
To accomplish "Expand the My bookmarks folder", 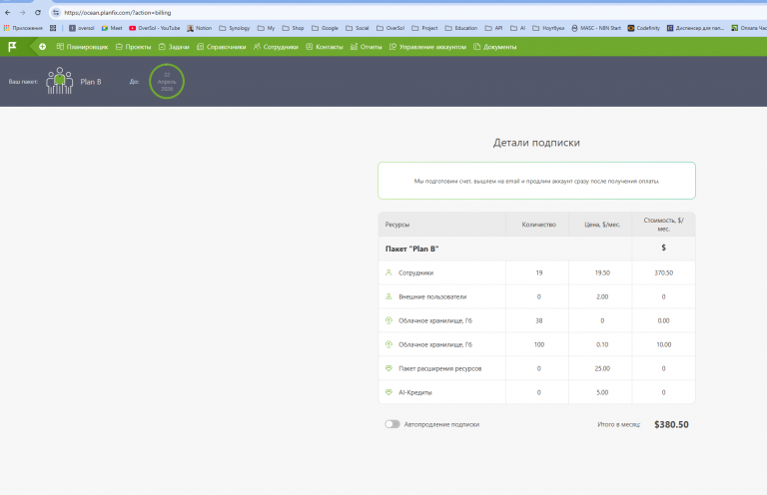I will 266,28.
